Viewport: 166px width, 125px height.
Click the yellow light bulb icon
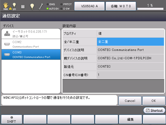[32, 6]
